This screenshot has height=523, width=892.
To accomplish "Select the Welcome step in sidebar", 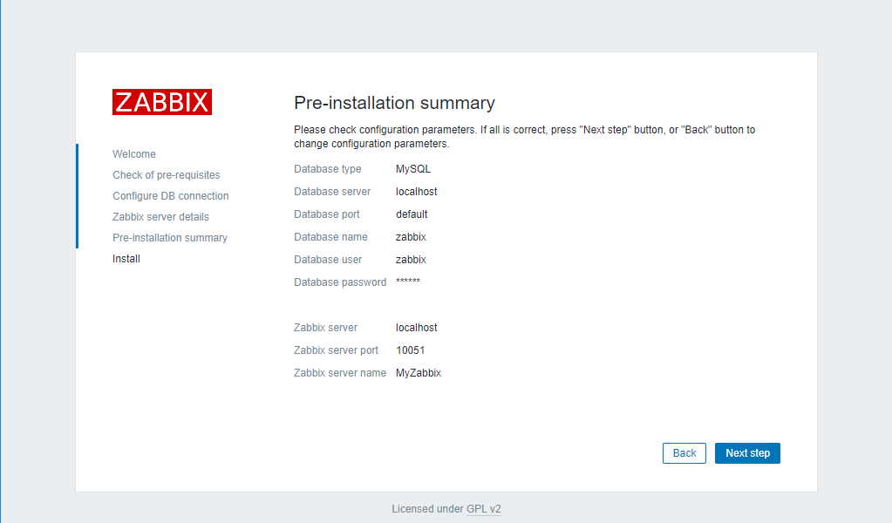I will tap(134, 154).
